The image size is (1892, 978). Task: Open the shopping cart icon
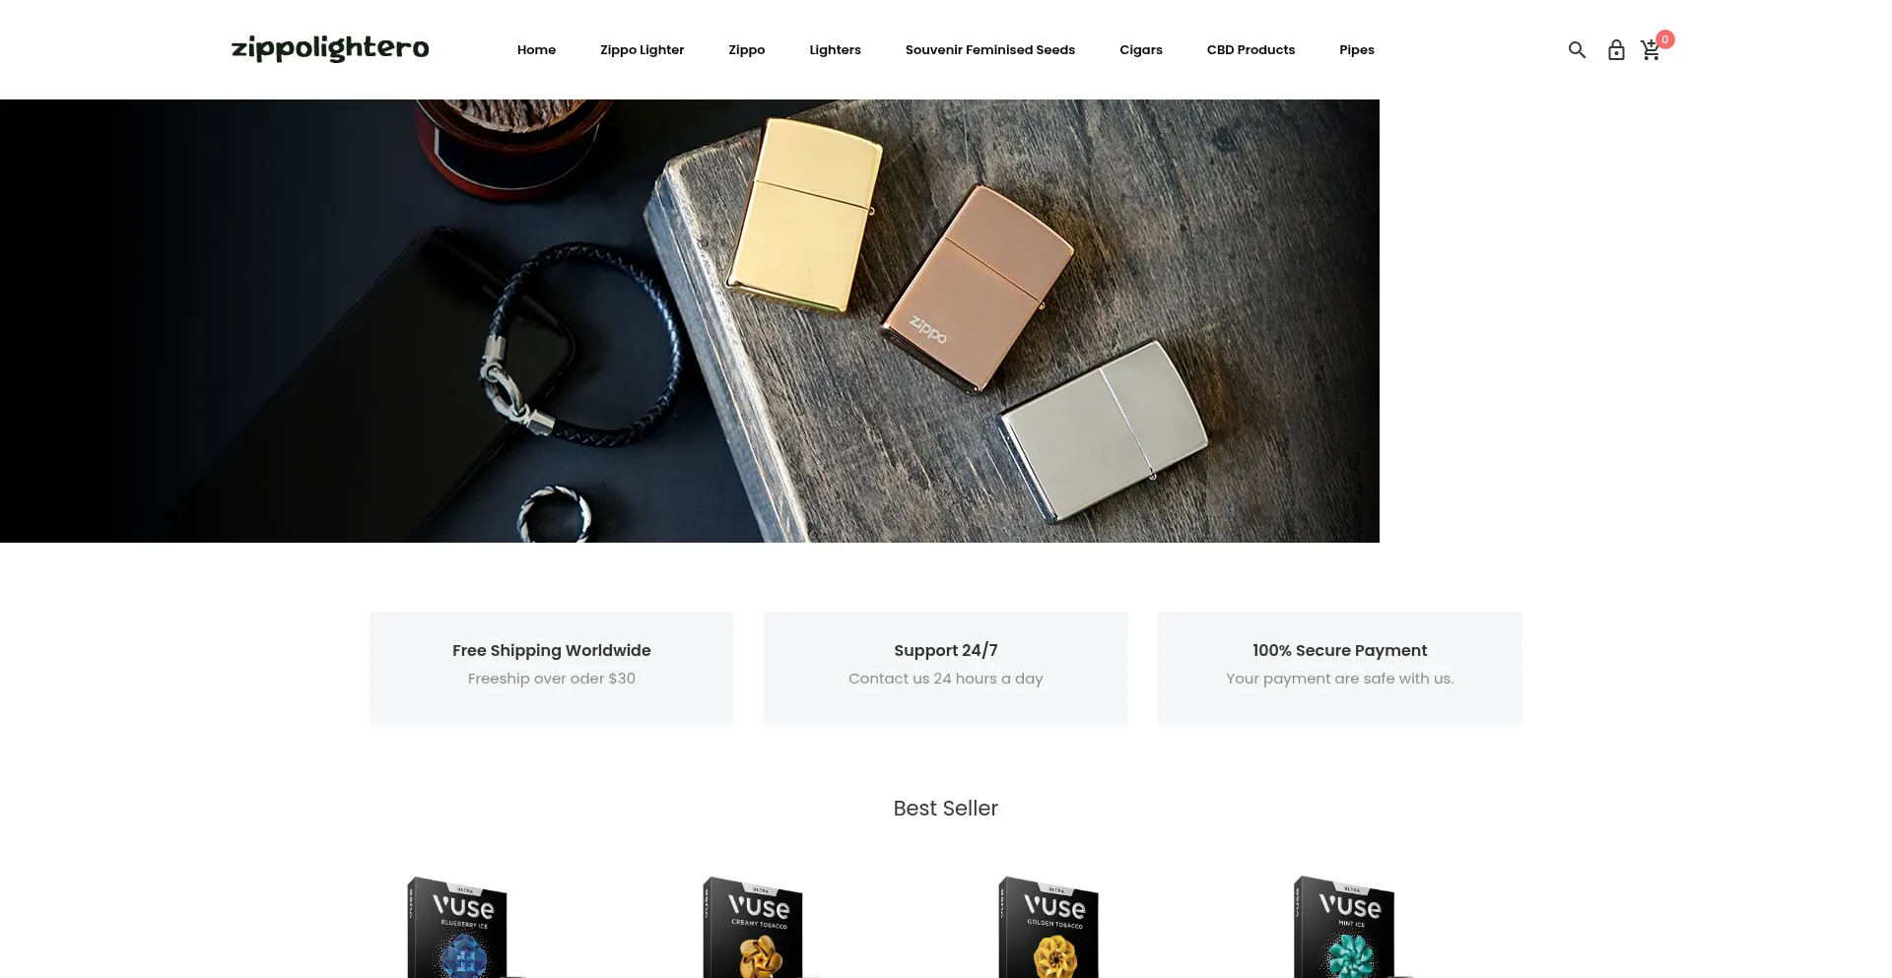pyautogui.click(x=1651, y=50)
